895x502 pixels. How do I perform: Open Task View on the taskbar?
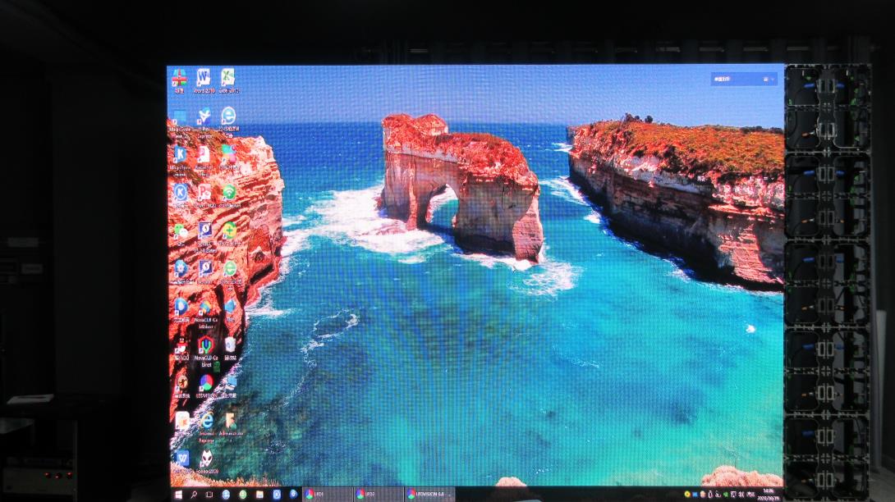(209, 495)
